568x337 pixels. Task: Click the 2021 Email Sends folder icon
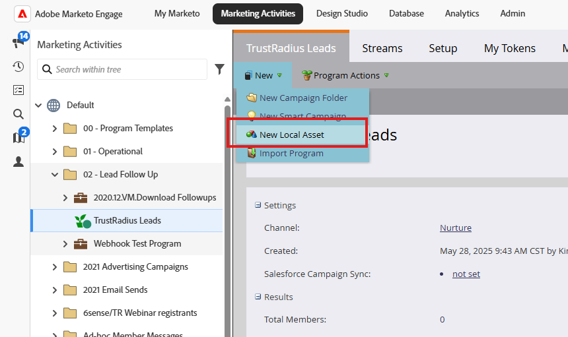70,290
